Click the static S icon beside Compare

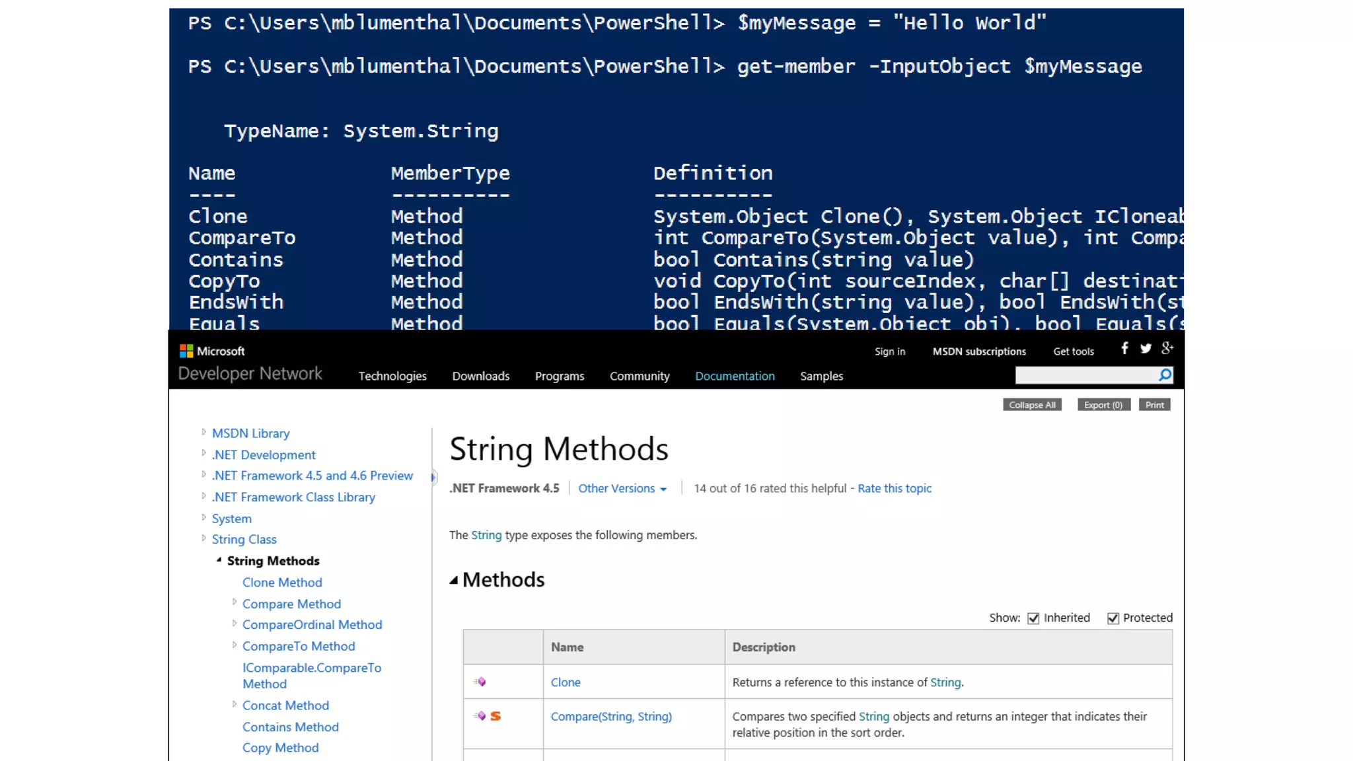[495, 716]
